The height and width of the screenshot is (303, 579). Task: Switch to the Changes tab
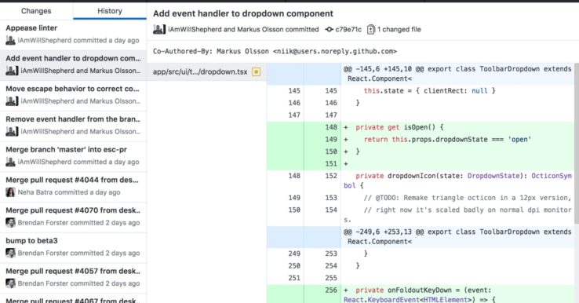pyautogui.click(x=36, y=11)
